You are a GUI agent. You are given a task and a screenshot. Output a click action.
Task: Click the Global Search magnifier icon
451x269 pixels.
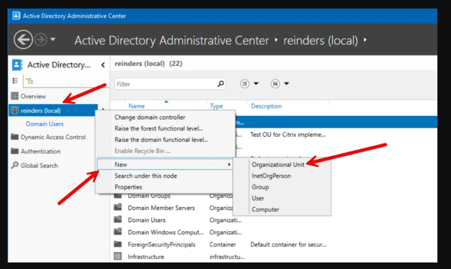click(15, 165)
